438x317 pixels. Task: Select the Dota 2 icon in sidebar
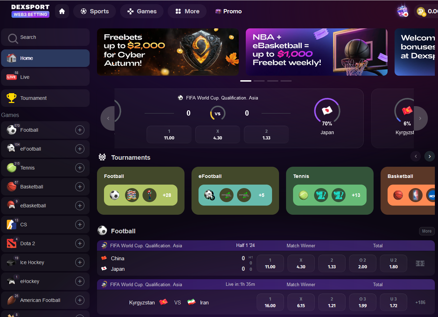pyautogui.click(x=12, y=243)
